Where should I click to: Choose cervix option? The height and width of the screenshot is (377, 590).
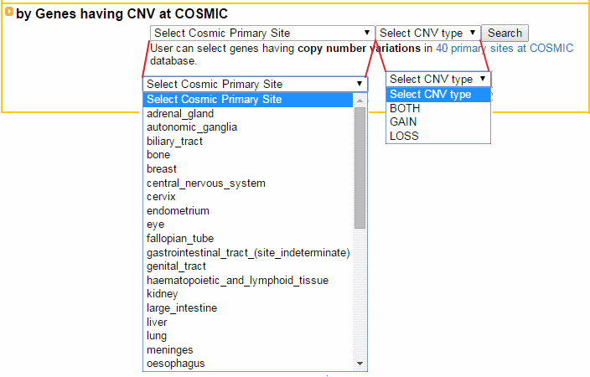tap(247, 197)
